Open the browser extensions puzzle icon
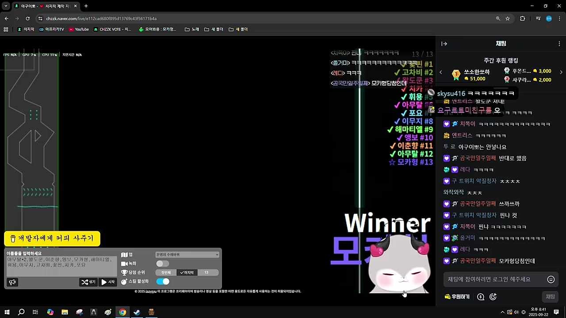 click(522, 19)
